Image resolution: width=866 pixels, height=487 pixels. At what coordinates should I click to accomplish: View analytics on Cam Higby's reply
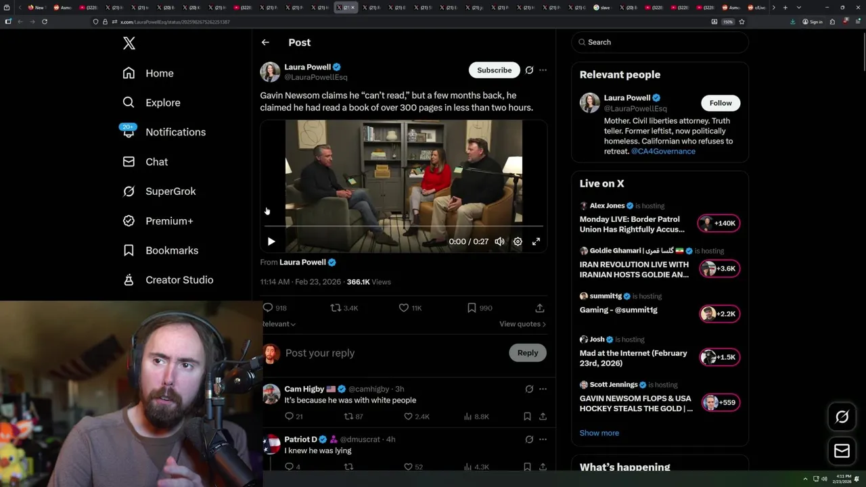[476, 417]
